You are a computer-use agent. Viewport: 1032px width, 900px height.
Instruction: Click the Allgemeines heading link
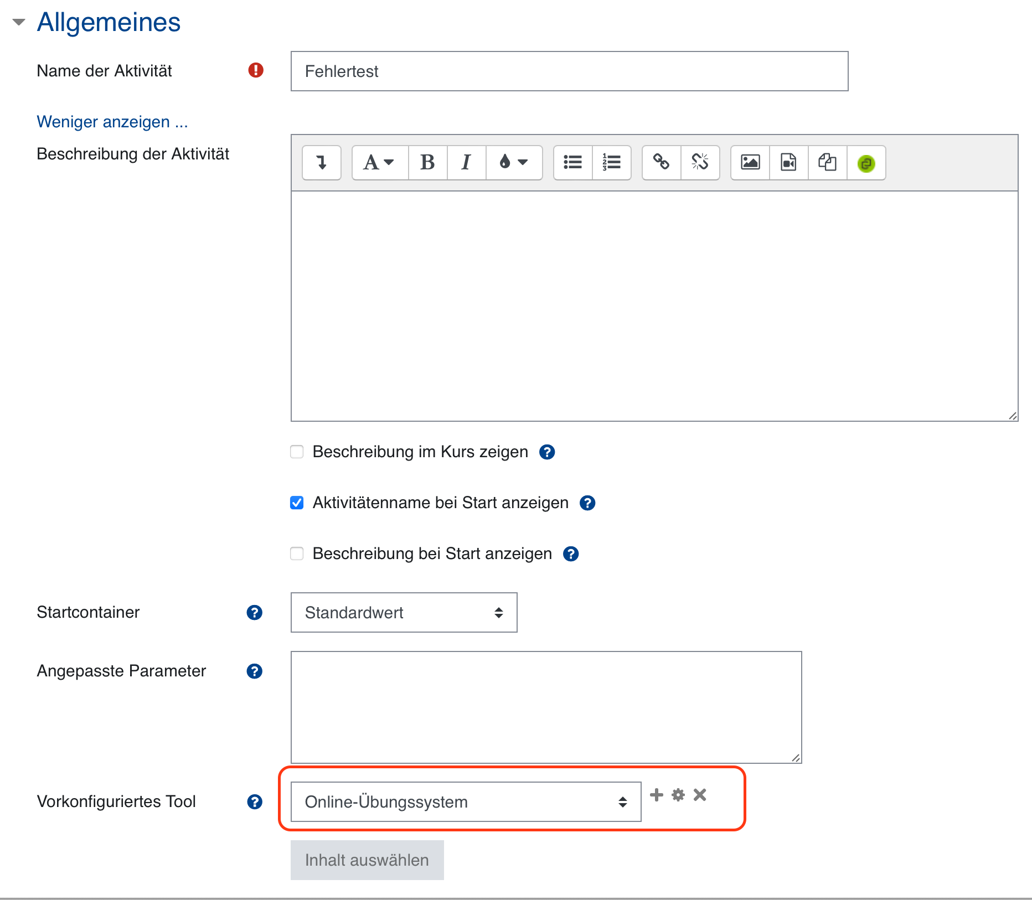(x=109, y=23)
